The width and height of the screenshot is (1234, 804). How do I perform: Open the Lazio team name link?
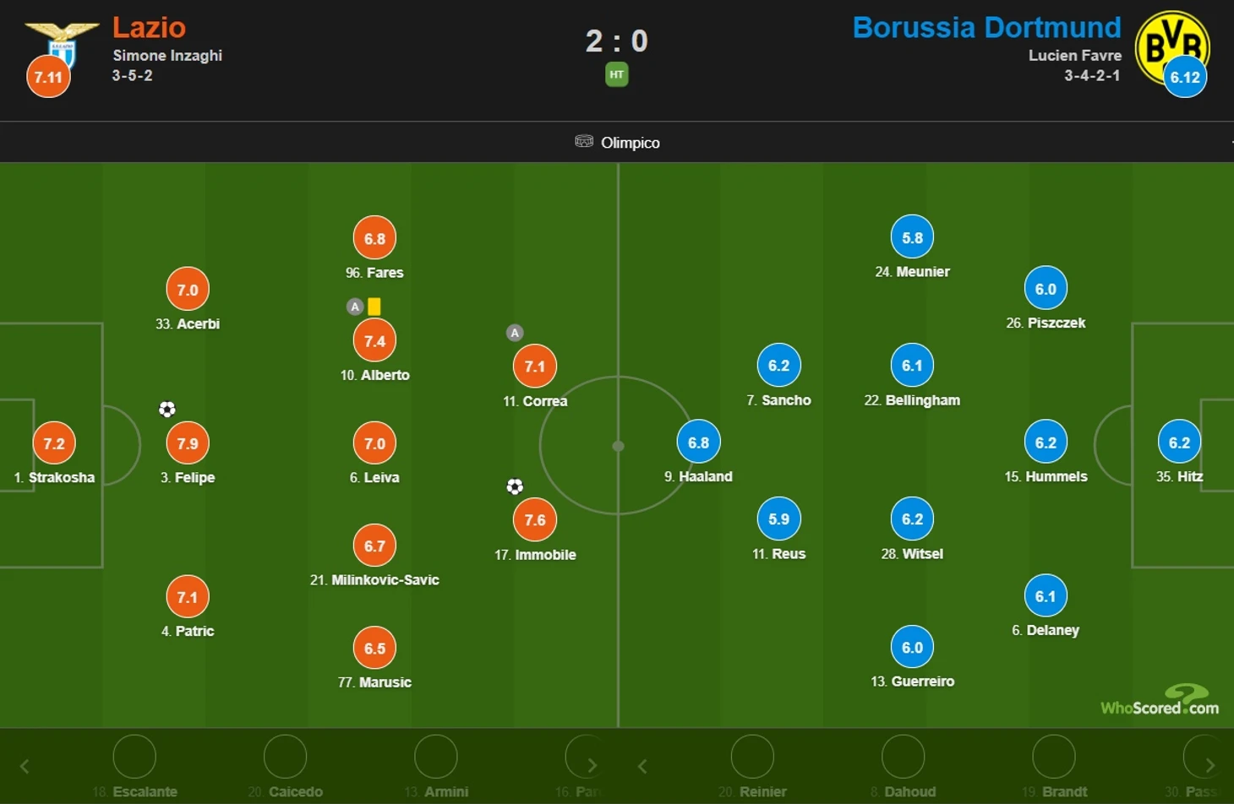149,28
